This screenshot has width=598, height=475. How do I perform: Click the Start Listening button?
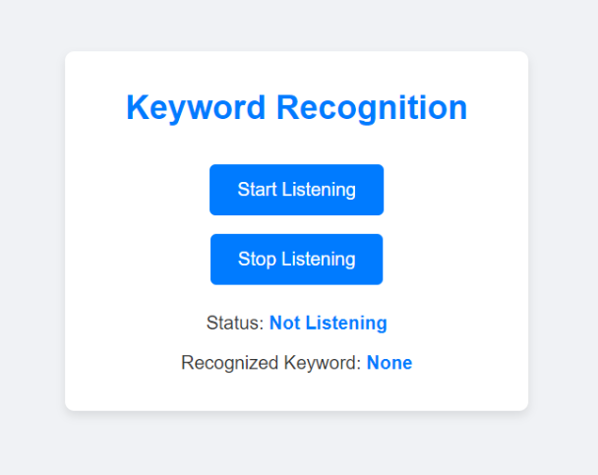click(296, 190)
